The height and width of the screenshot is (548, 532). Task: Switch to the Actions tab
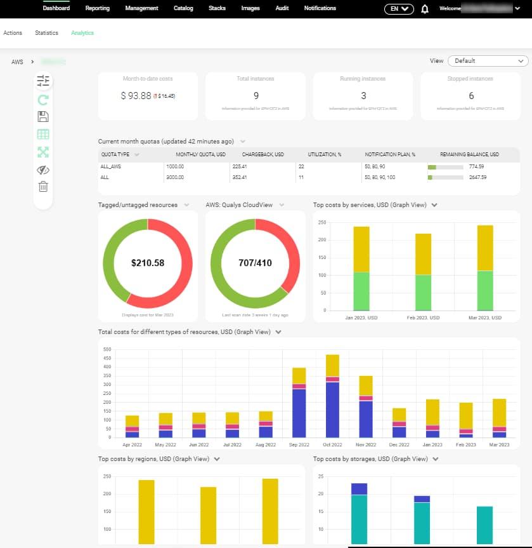(x=13, y=32)
